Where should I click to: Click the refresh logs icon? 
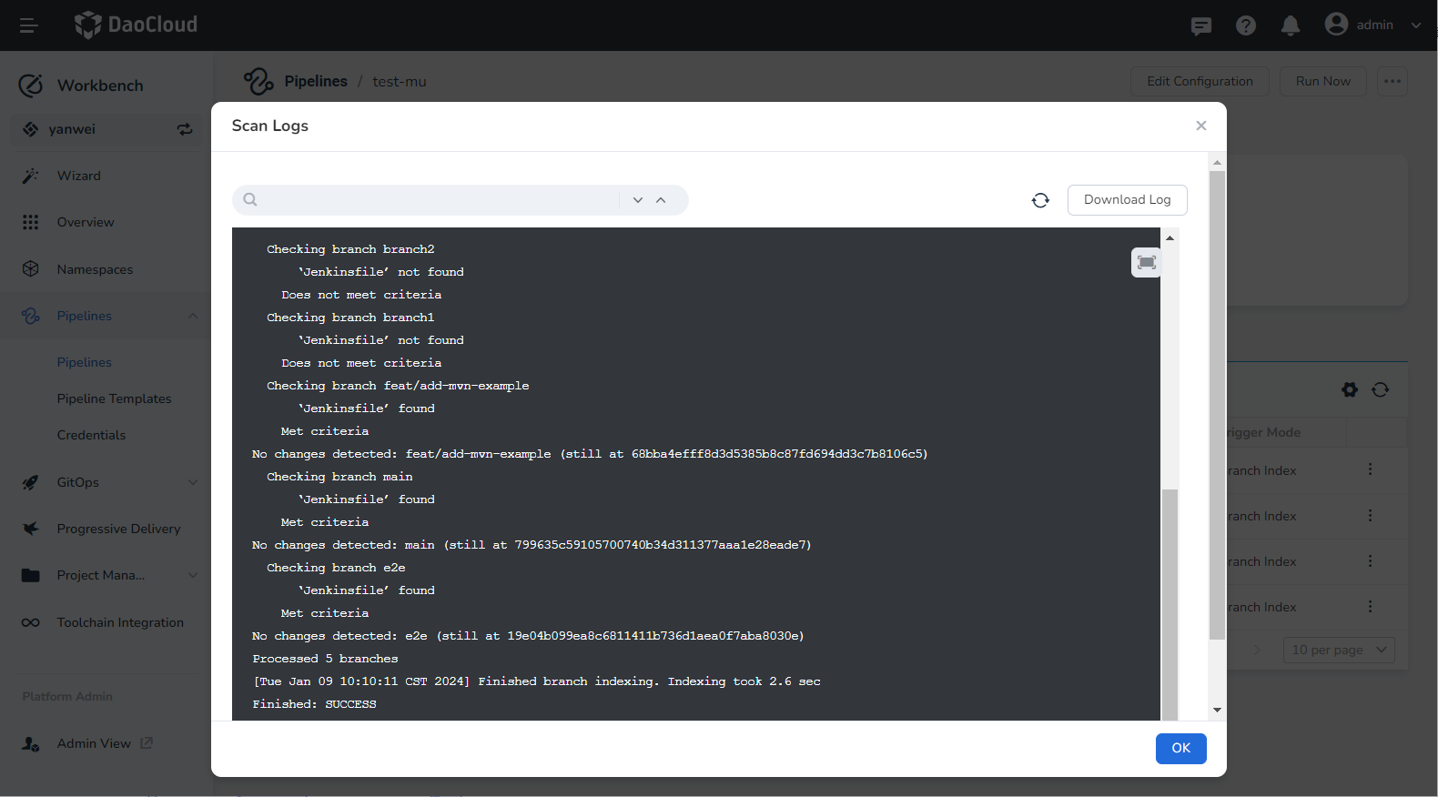[1040, 200]
